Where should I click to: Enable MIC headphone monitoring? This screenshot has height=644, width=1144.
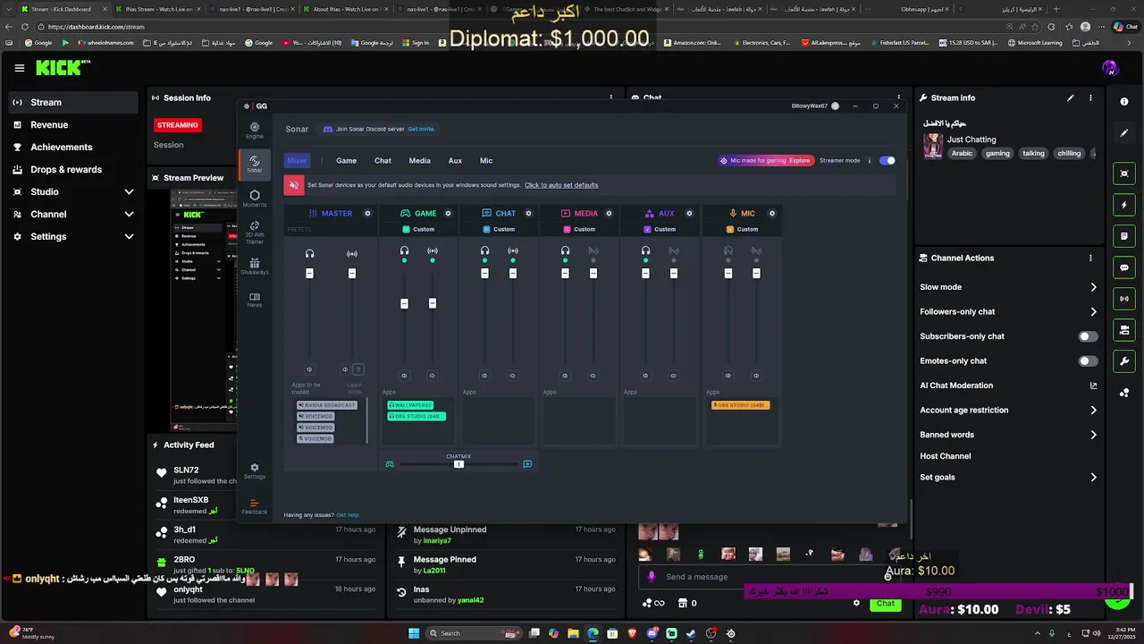point(728,251)
